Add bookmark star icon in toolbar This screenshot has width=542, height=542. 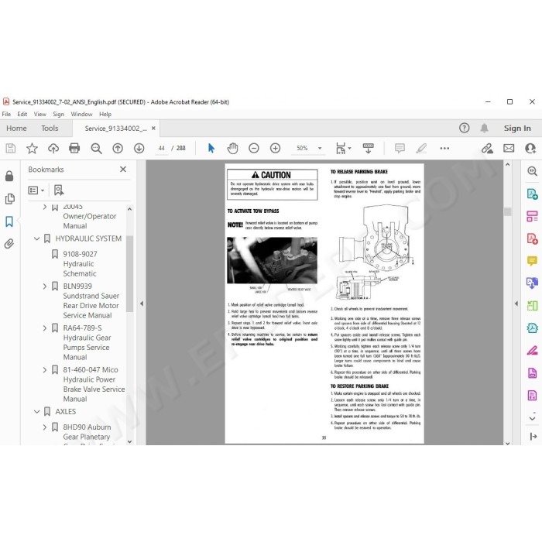pyautogui.click(x=32, y=149)
